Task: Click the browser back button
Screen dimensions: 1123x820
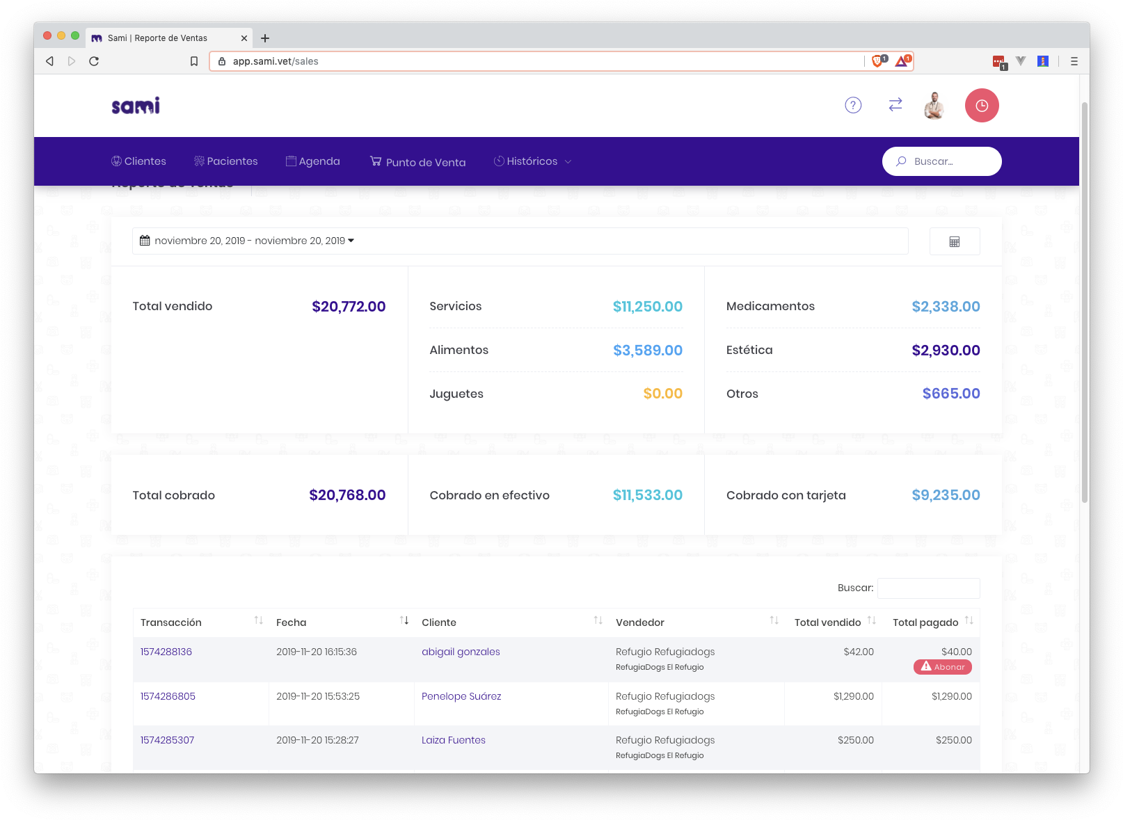Action: coord(49,61)
